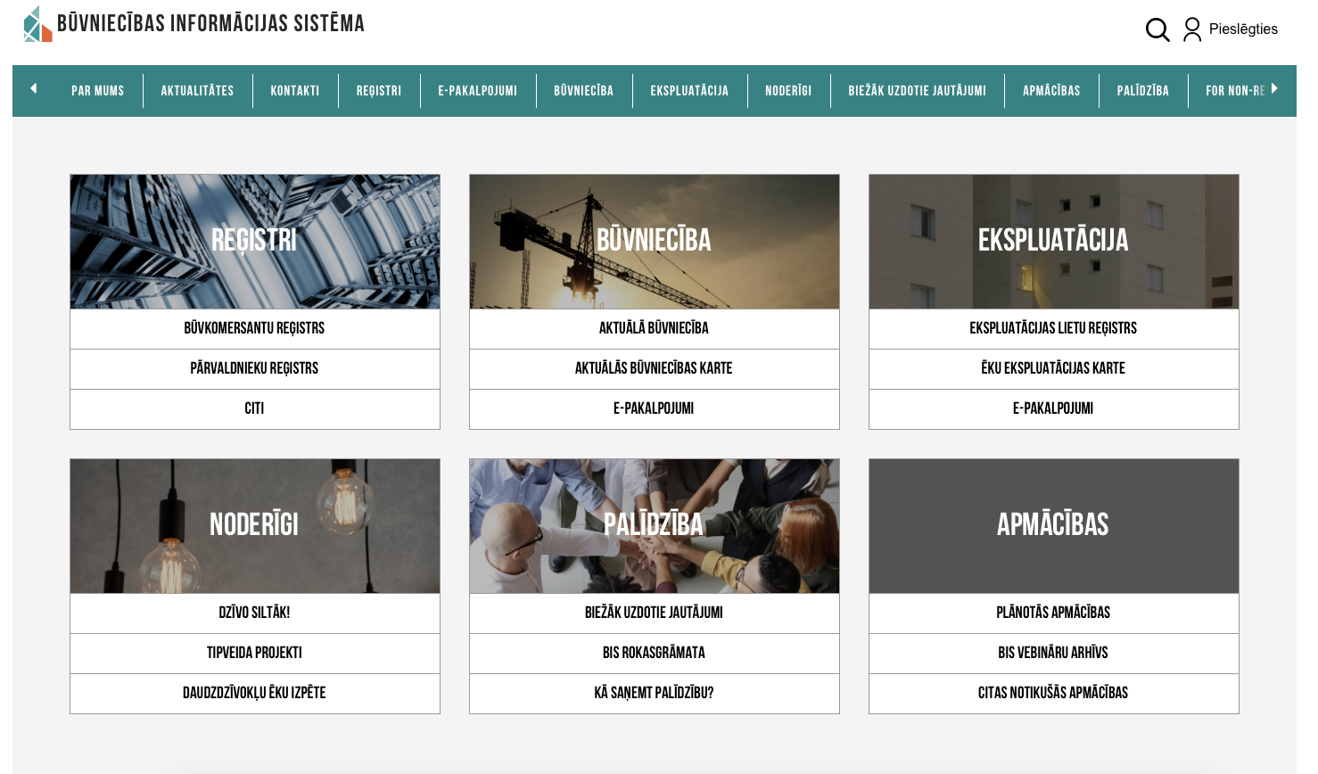Open E-pakalpojumi under the Būvniecība card
Image resolution: width=1318 pixels, height=774 pixels.
(655, 409)
